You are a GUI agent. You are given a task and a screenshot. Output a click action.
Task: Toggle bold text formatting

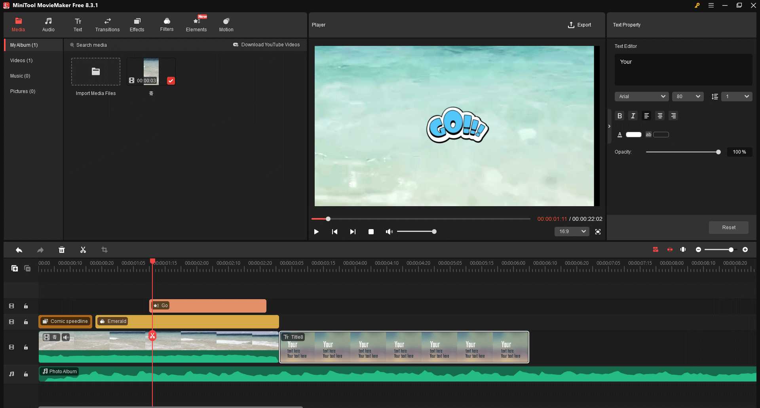[x=619, y=116]
